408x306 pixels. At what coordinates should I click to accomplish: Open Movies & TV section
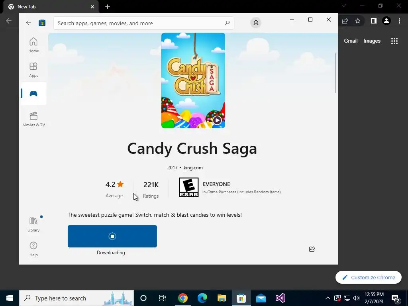pyautogui.click(x=33, y=119)
